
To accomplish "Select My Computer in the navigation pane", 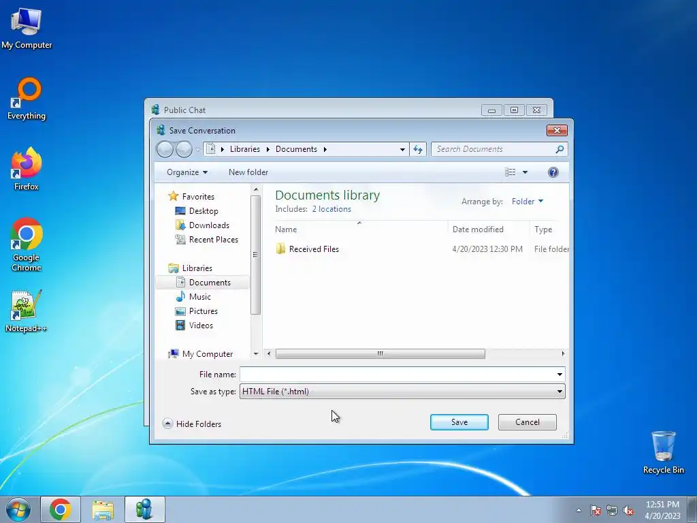I will 207,354.
